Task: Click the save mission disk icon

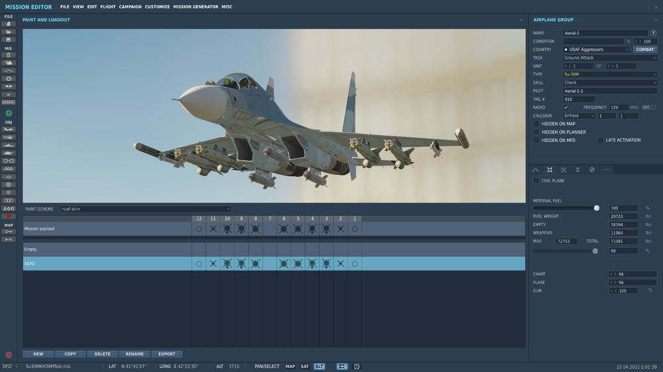Action: coord(9,40)
